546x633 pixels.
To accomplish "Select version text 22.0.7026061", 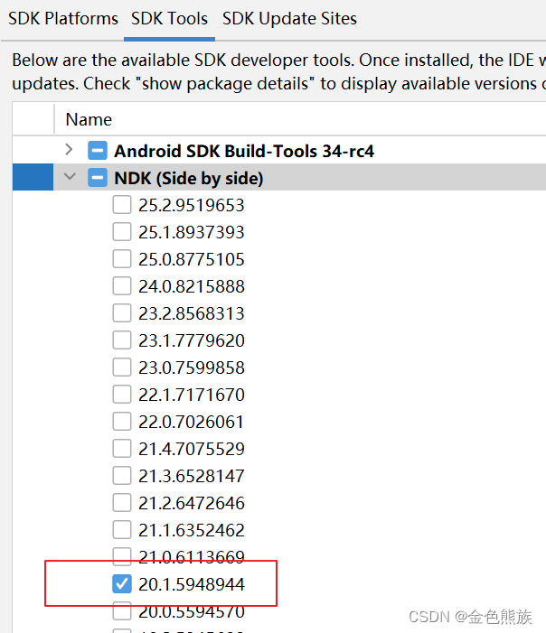I will click(x=191, y=422).
